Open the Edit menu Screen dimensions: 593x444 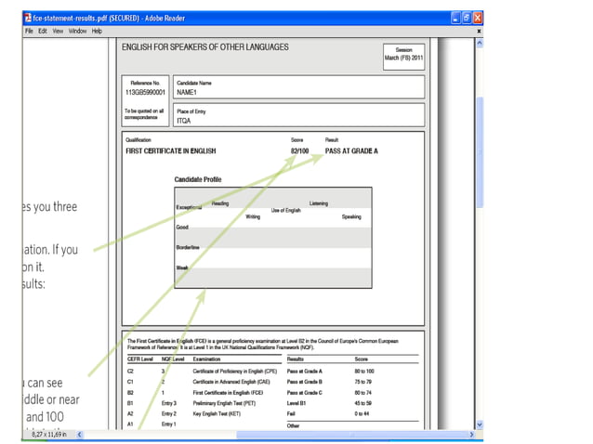click(x=43, y=31)
